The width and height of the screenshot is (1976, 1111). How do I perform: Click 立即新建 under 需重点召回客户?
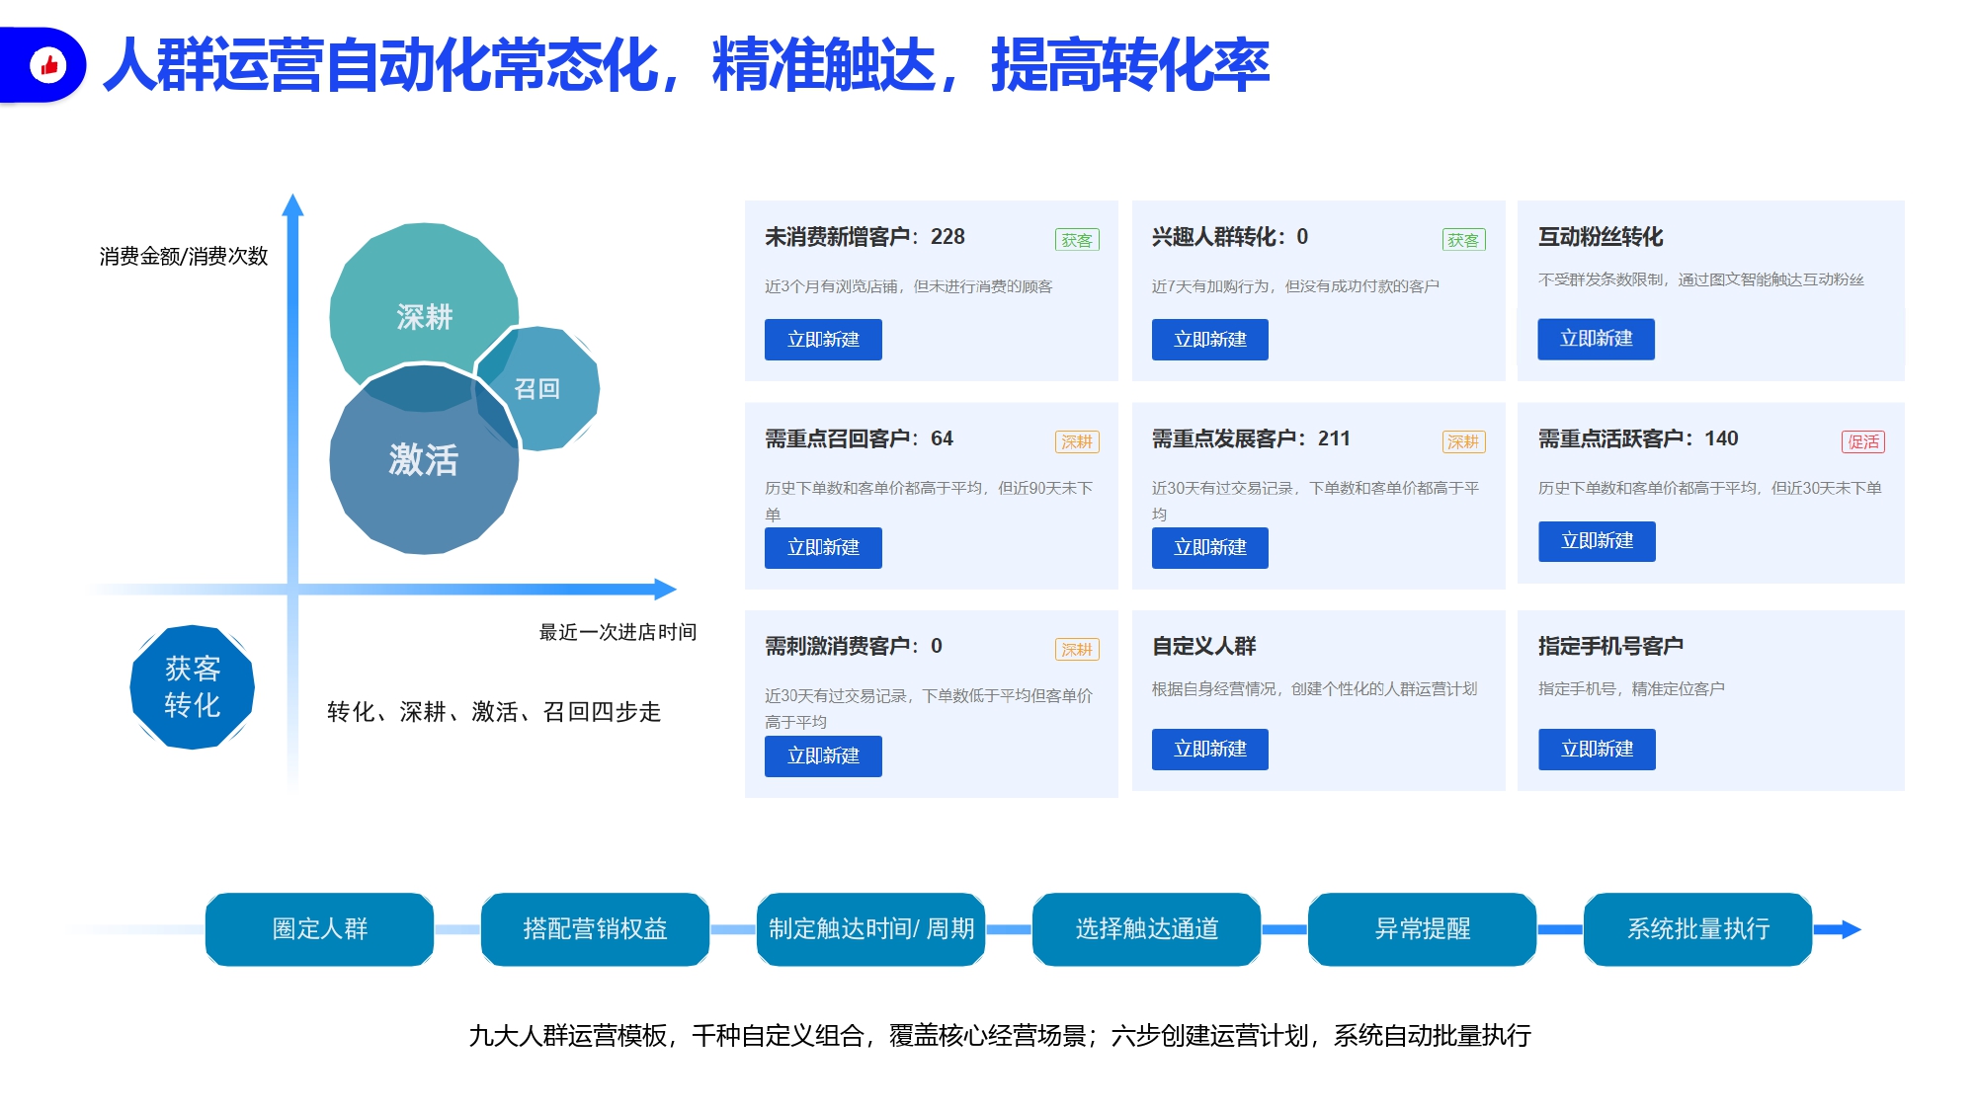(x=823, y=548)
